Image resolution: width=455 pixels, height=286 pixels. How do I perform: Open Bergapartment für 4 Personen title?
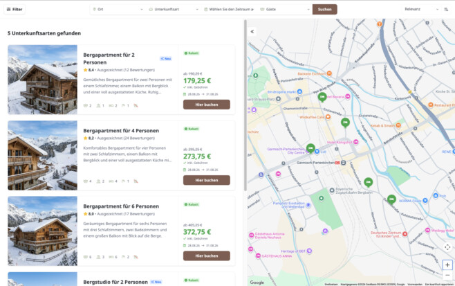(x=121, y=131)
